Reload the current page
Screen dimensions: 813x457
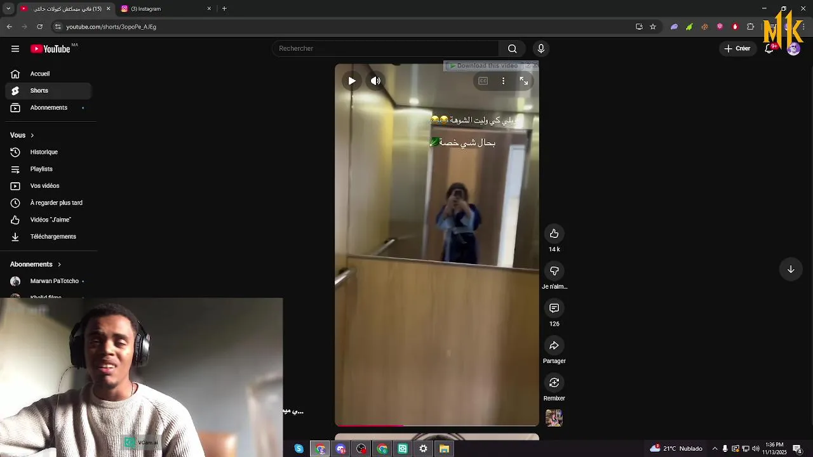coord(40,27)
